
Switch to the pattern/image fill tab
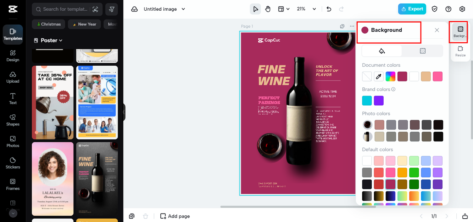[x=423, y=51]
